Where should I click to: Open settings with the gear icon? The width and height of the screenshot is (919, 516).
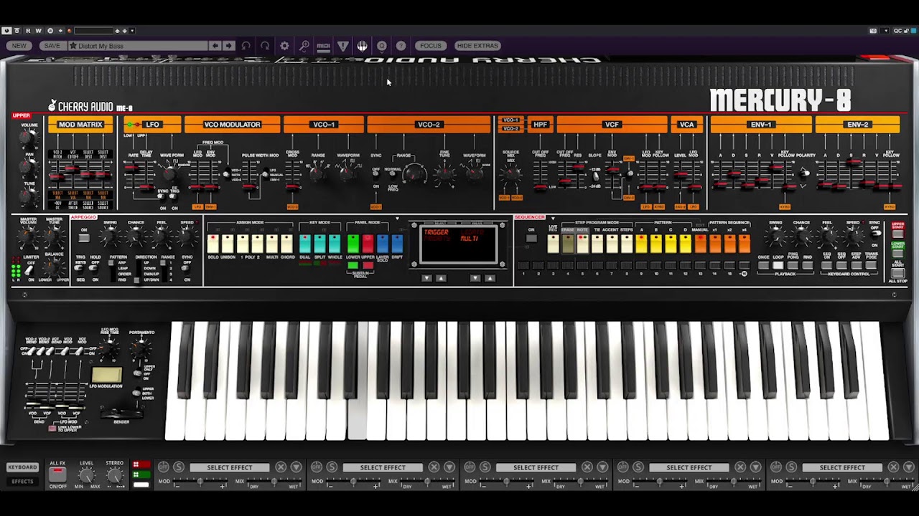(284, 46)
